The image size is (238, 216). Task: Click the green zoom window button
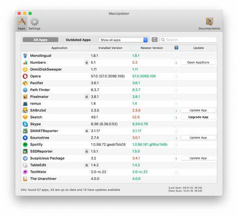point(30,14)
